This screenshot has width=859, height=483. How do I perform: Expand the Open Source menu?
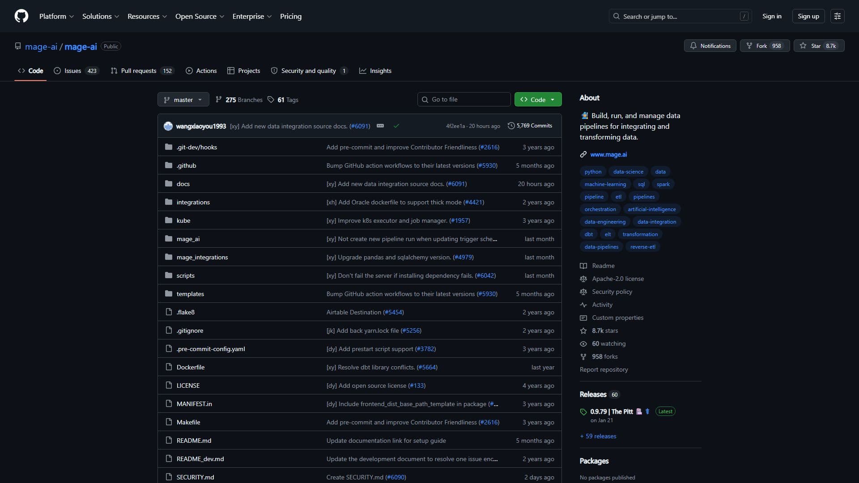click(x=200, y=16)
